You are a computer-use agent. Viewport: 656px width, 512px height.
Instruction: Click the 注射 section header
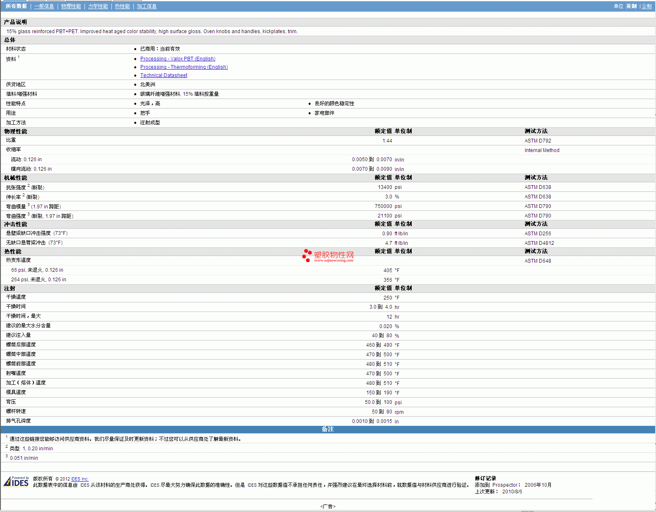tap(10, 288)
